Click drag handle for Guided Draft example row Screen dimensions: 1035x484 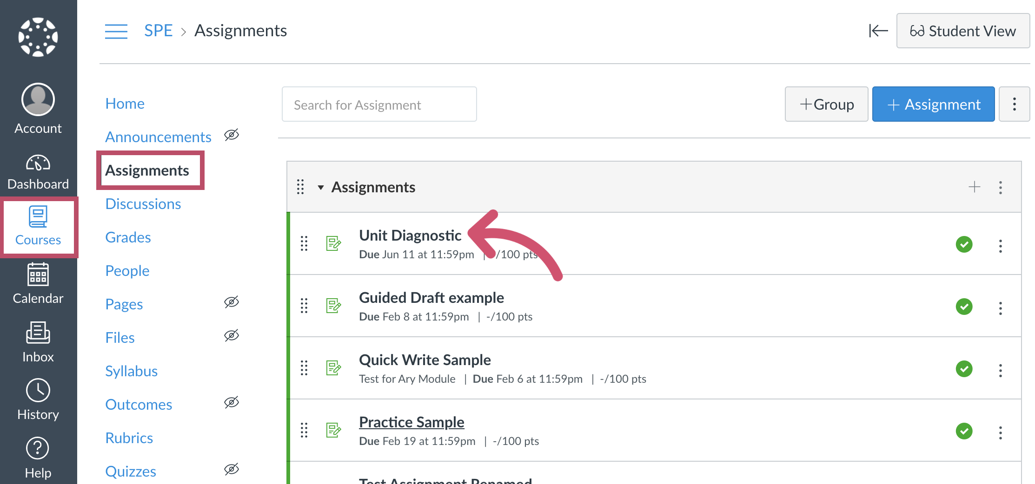click(x=304, y=306)
